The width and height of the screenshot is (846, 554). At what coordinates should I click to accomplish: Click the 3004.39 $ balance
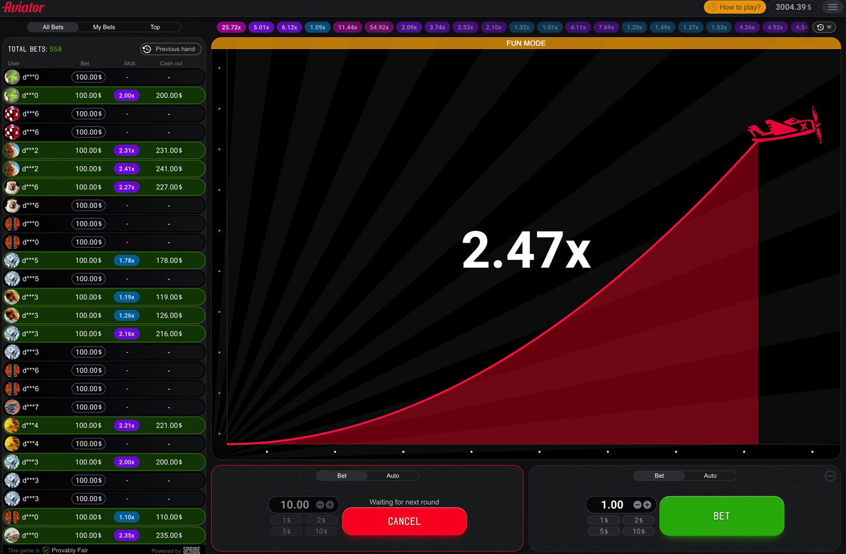(x=793, y=7)
